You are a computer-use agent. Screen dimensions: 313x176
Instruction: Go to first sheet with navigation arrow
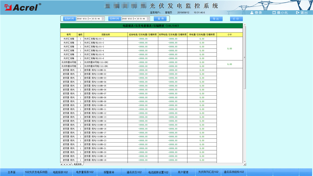(62, 164)
